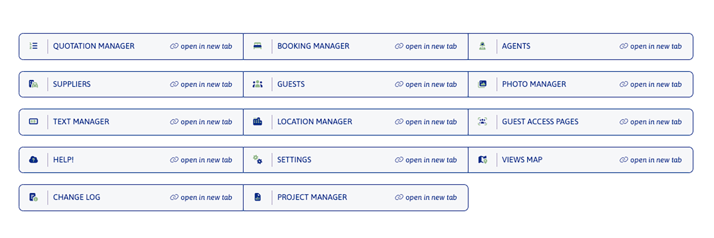Open Location Manager
This screenshot has width=714, height=238.
click(x=315, y=122)
